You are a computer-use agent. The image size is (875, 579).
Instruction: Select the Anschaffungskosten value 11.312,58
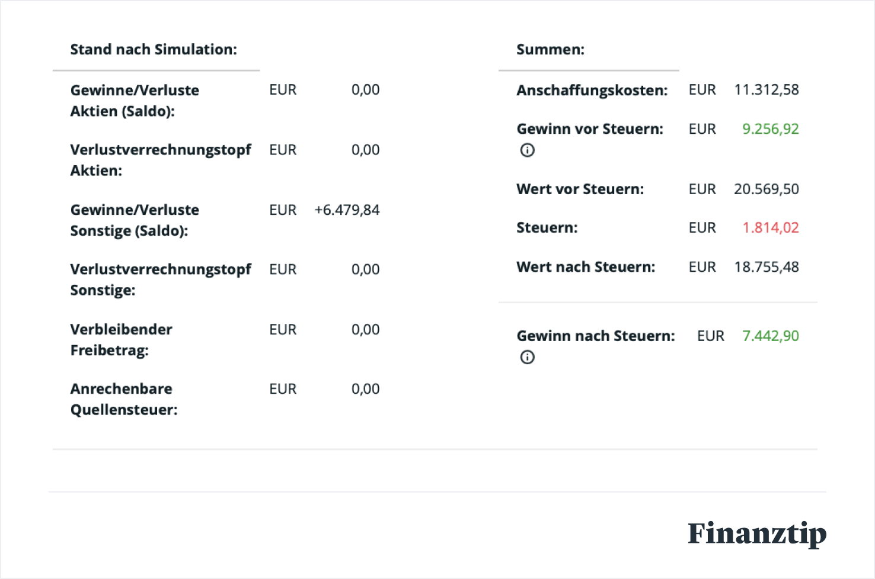pyautogui.click(x=766, y=90)
